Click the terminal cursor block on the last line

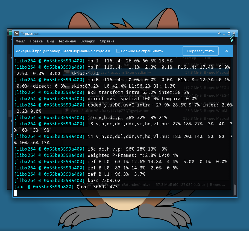coord(15,193)
